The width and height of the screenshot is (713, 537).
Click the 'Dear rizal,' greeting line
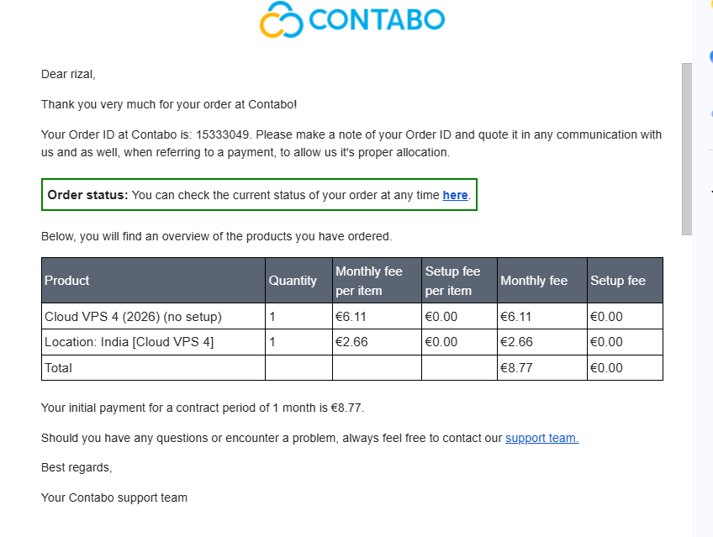(x=68, y=75)
